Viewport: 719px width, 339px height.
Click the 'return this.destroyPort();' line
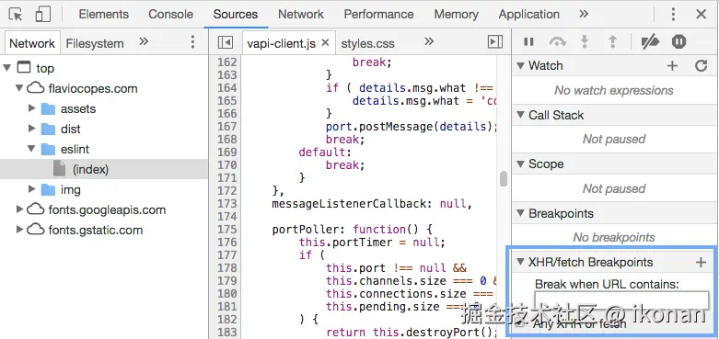click(412, 333)
